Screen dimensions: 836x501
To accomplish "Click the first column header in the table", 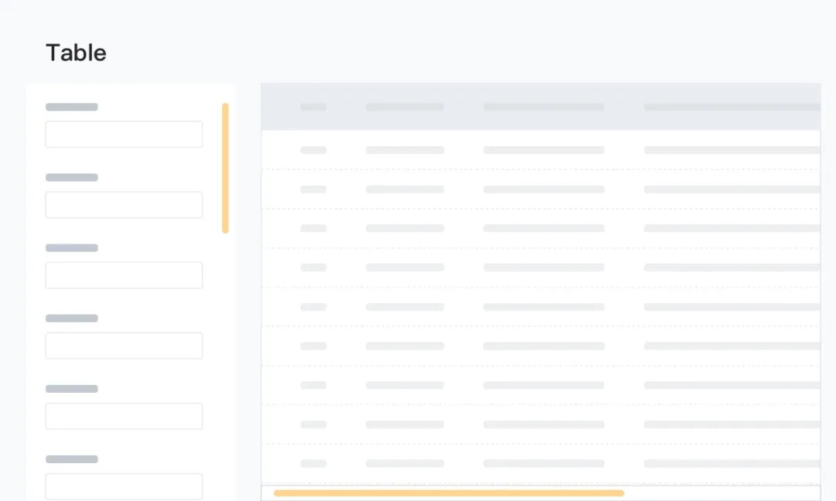I will 313,107.
